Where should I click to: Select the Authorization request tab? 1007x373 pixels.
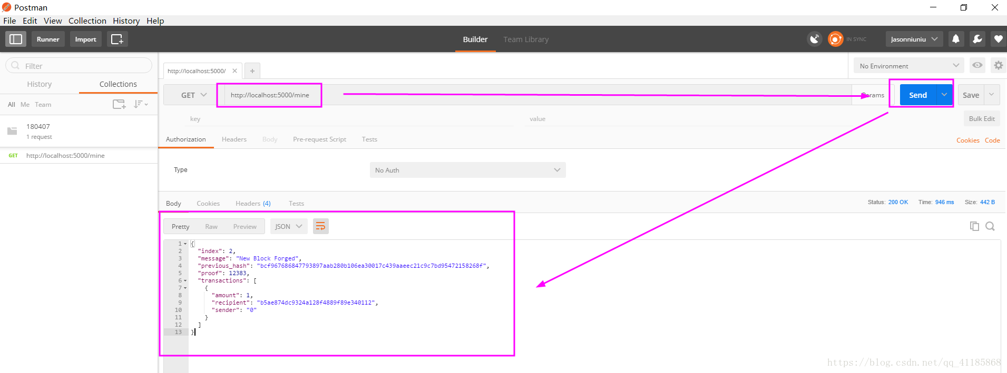click(186, 139)
